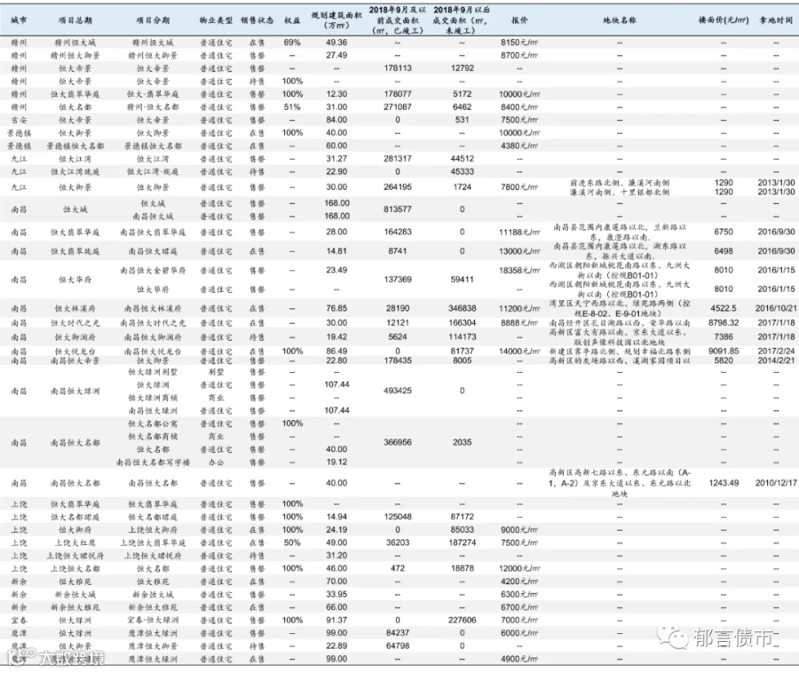Screen dimensions: 799x673
Task: Select the 12792 cell
Action: (x=463, y=68)
